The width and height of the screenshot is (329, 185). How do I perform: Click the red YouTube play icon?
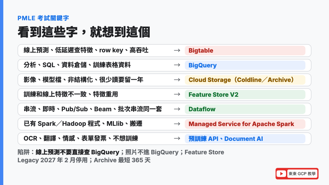pyautogui.click(x=281, y=174)
